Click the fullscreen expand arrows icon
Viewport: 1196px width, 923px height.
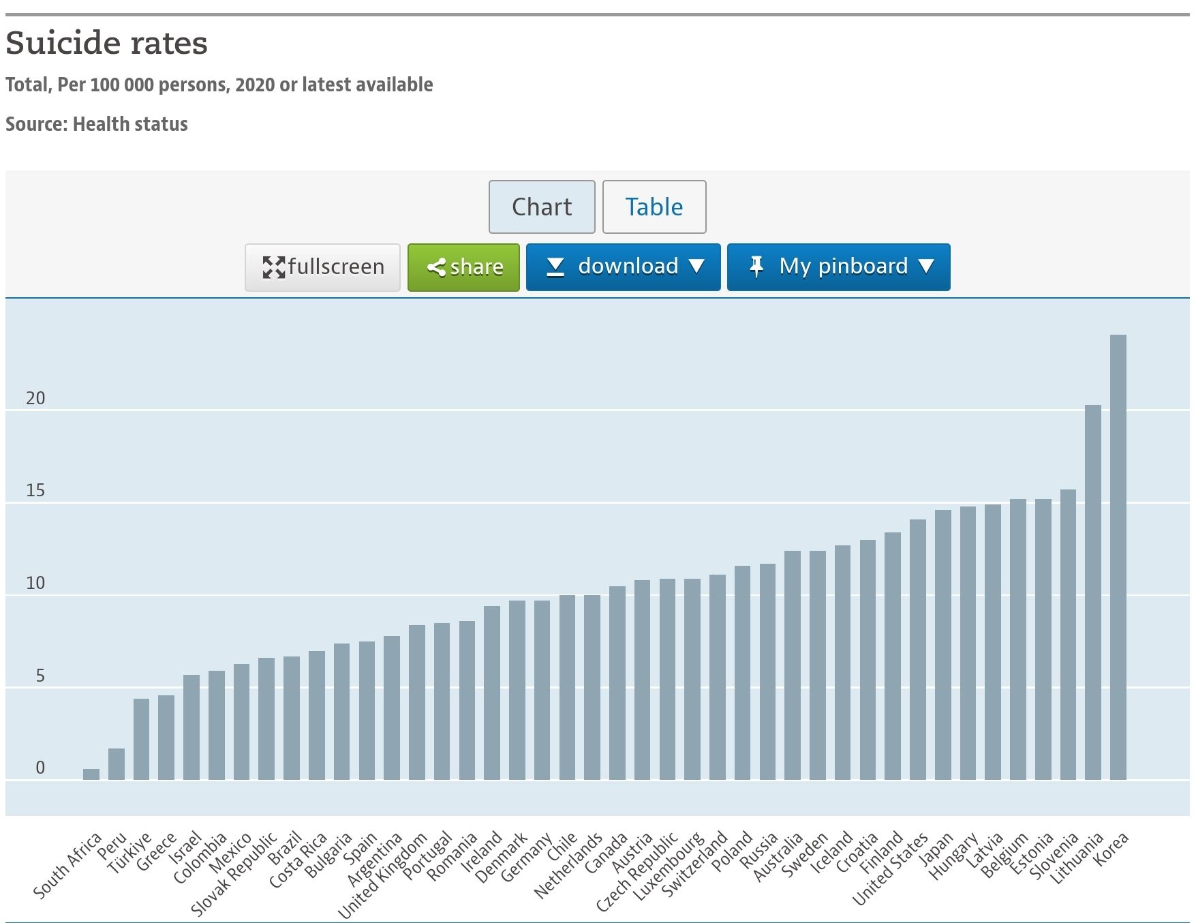click(274, 267)
